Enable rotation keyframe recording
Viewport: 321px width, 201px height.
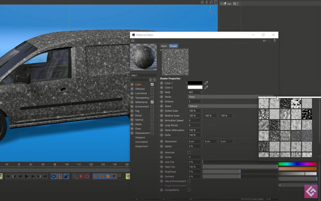(102, 176)
